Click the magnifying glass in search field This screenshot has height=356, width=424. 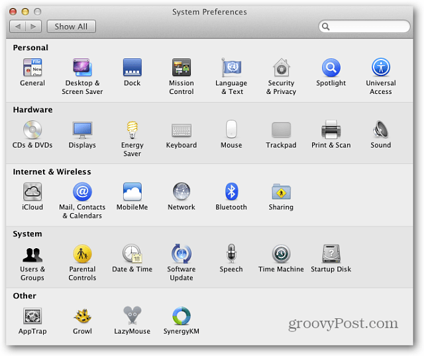(325, 26)
